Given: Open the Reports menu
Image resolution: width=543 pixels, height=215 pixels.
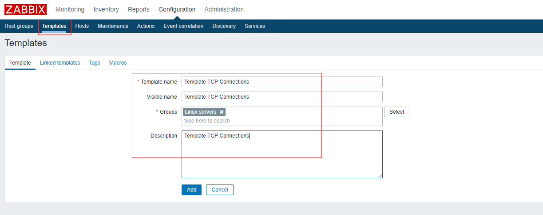Looking at the screenshot, I should tap(139, 9).
